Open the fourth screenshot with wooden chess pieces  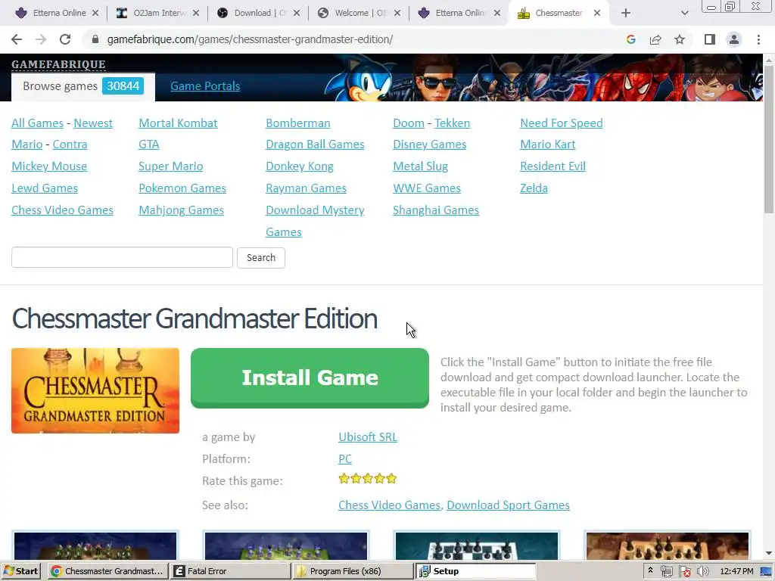(668, 545)
